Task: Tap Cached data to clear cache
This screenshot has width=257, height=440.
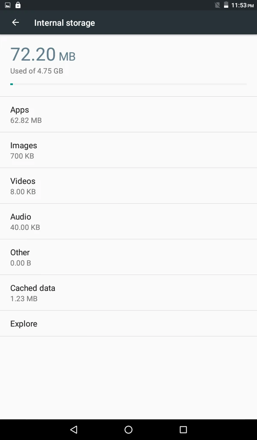Action: pyautogui.click(x=128, y=293)
